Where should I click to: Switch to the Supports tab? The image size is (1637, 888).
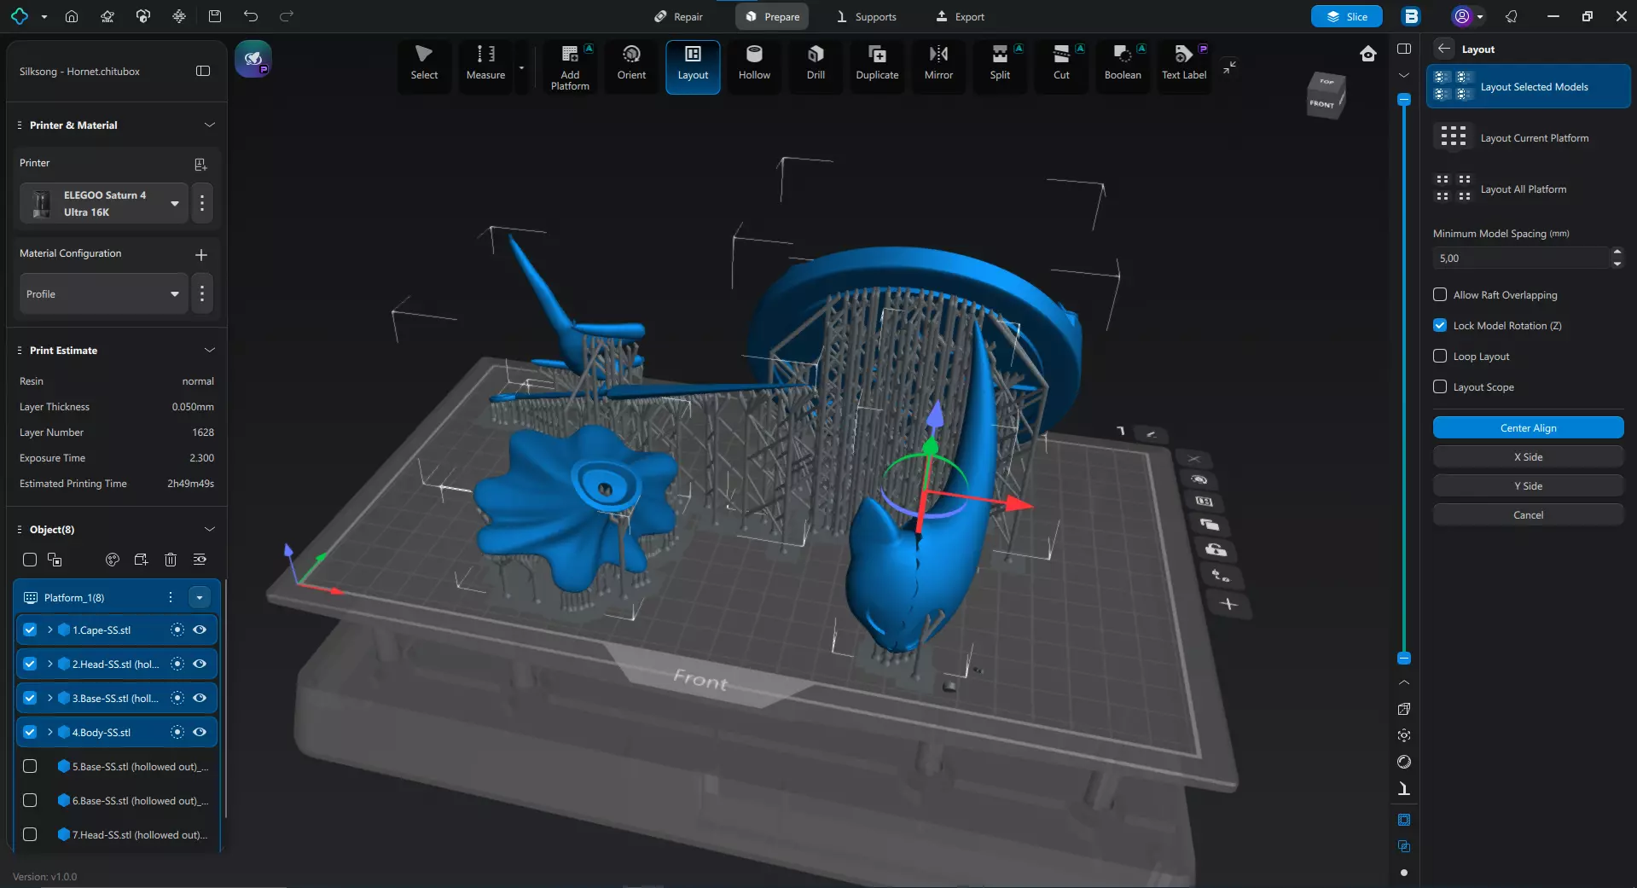click(x=866, y=16)
